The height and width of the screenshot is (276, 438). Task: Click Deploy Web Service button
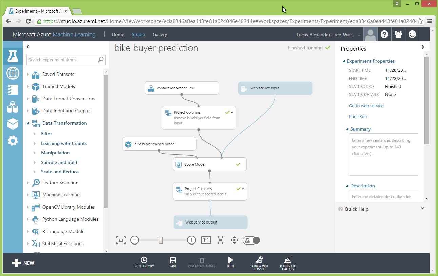(x=259, y=263)
